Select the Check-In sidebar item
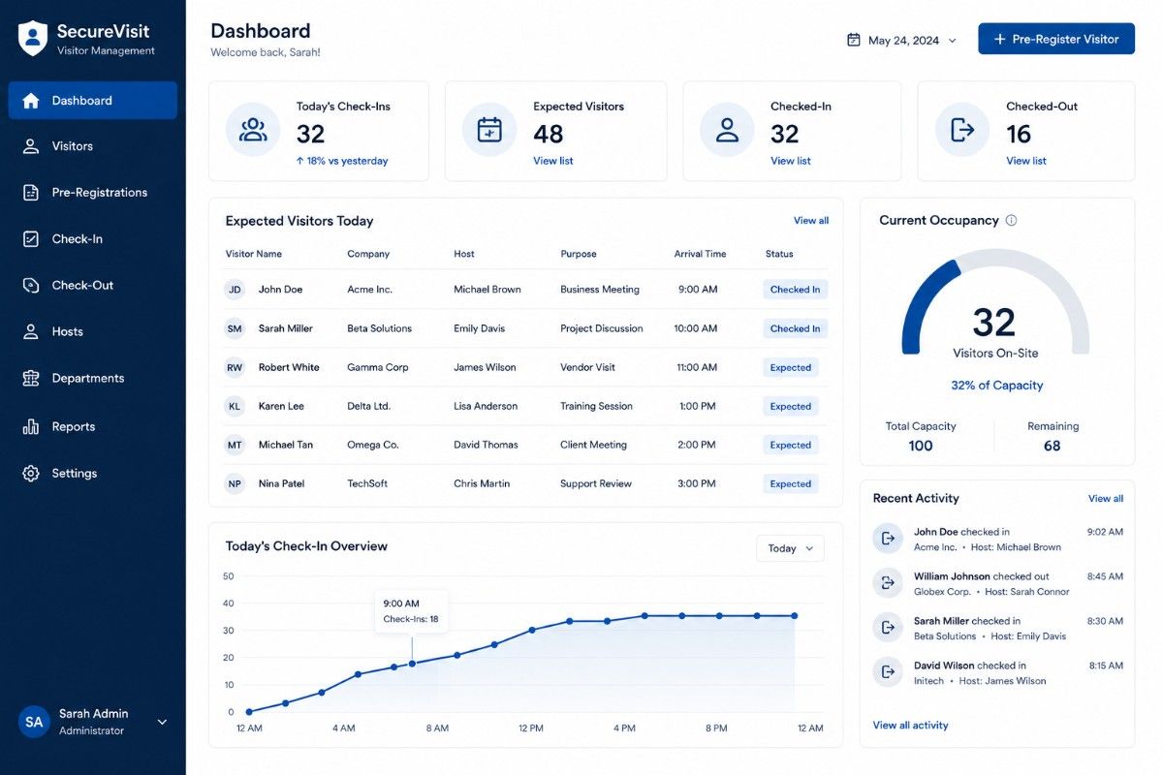 (x=92, y=239)
